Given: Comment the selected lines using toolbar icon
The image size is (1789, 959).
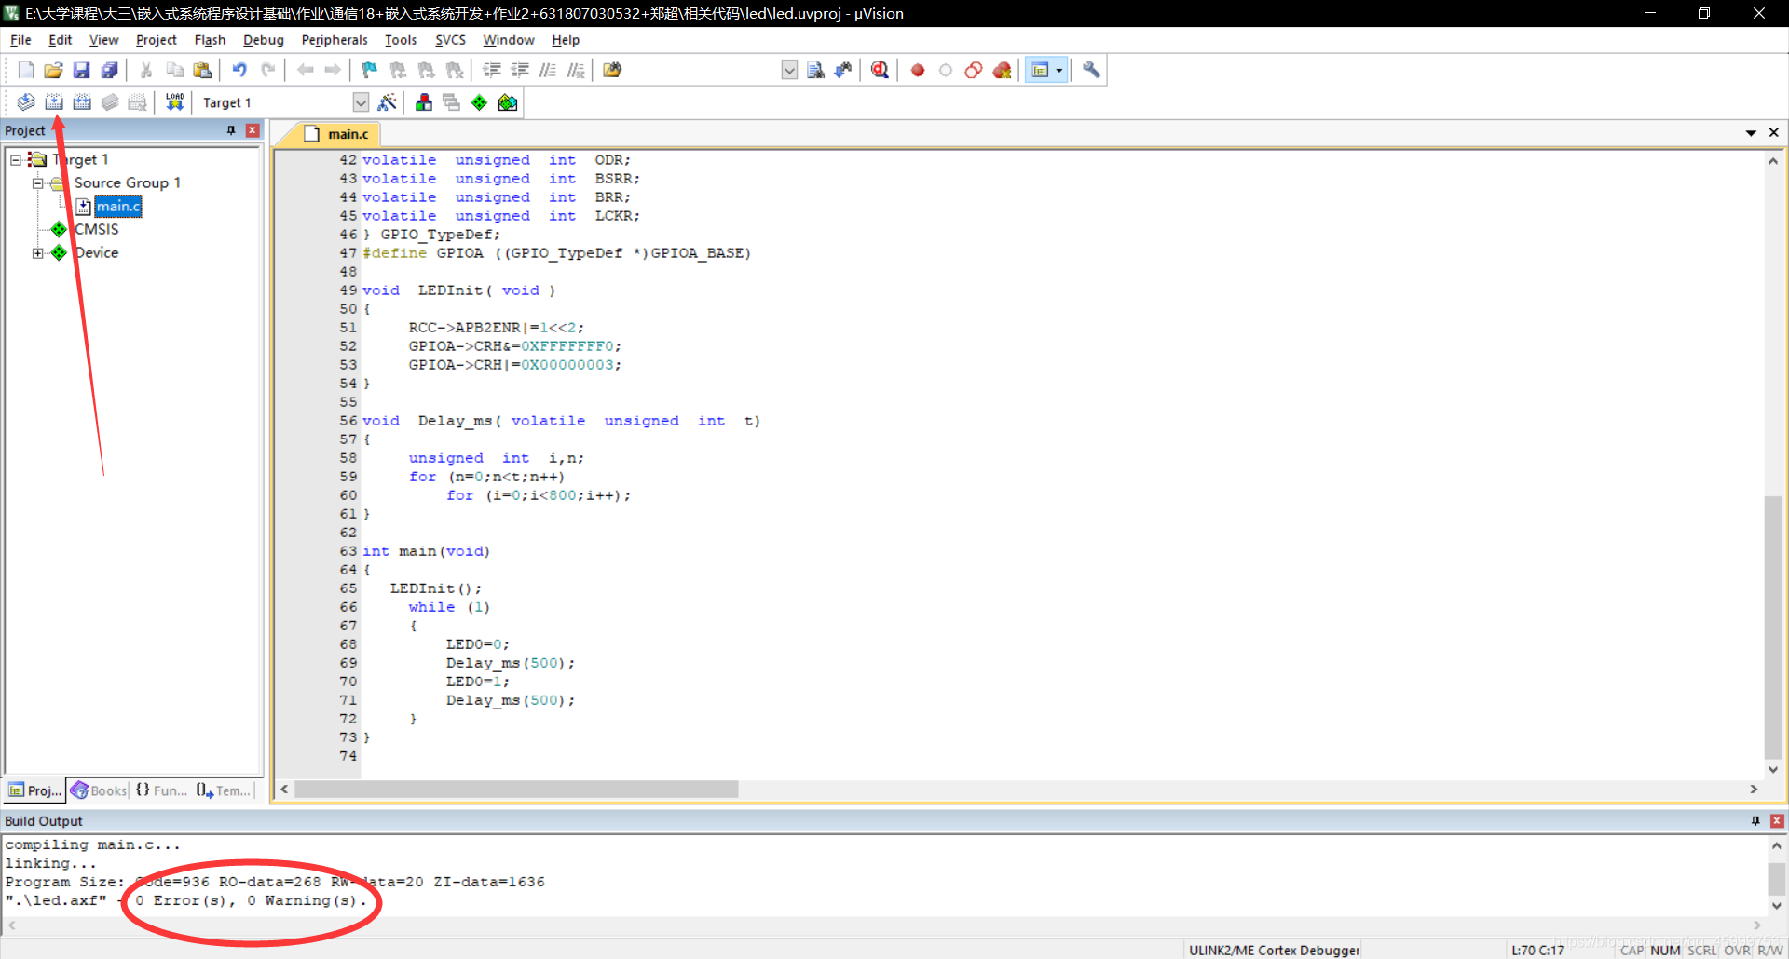Looking at the screenshot, I should 548,70.
